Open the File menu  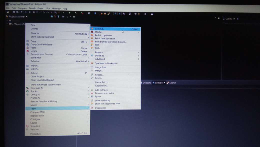8,8
